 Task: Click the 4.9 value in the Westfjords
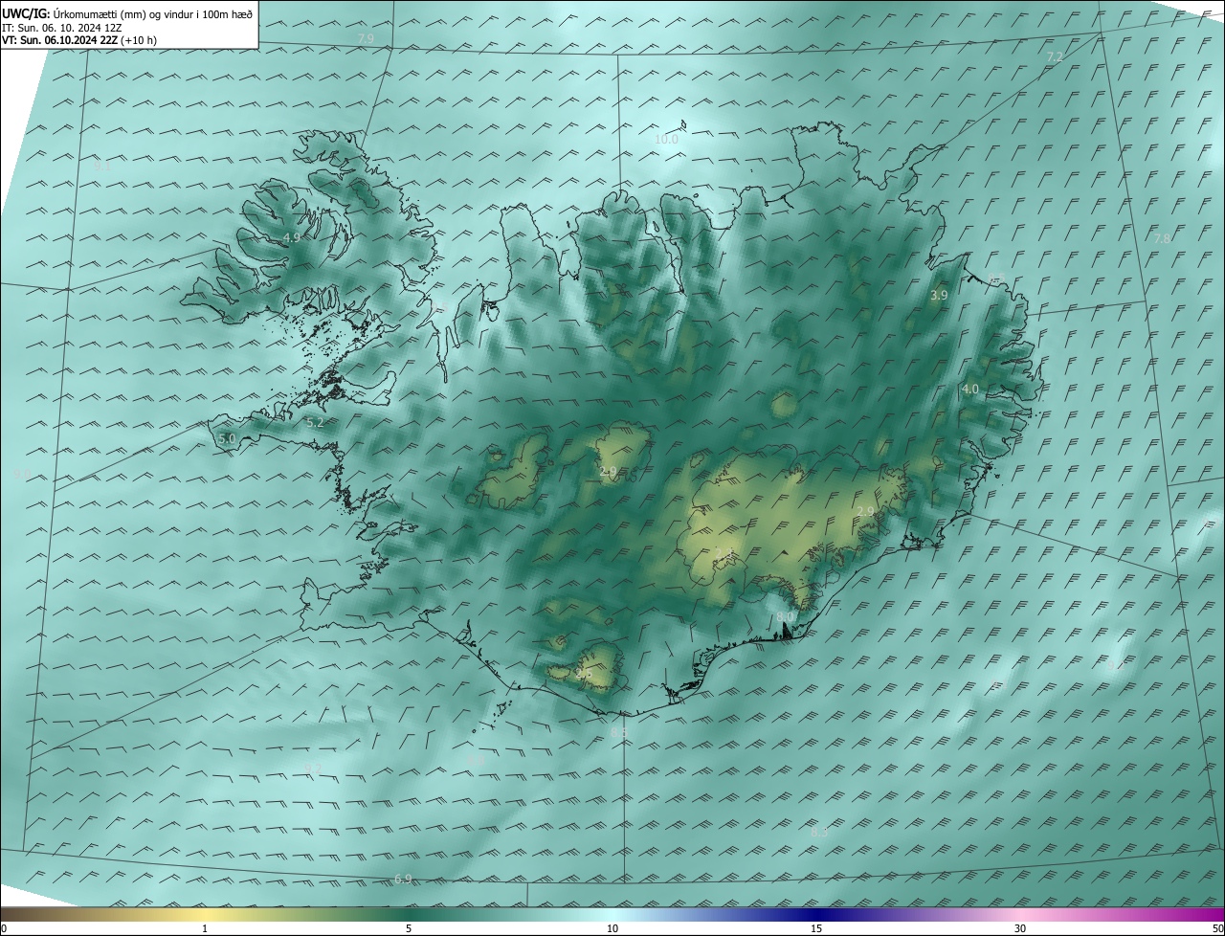(x=292, y=237)
